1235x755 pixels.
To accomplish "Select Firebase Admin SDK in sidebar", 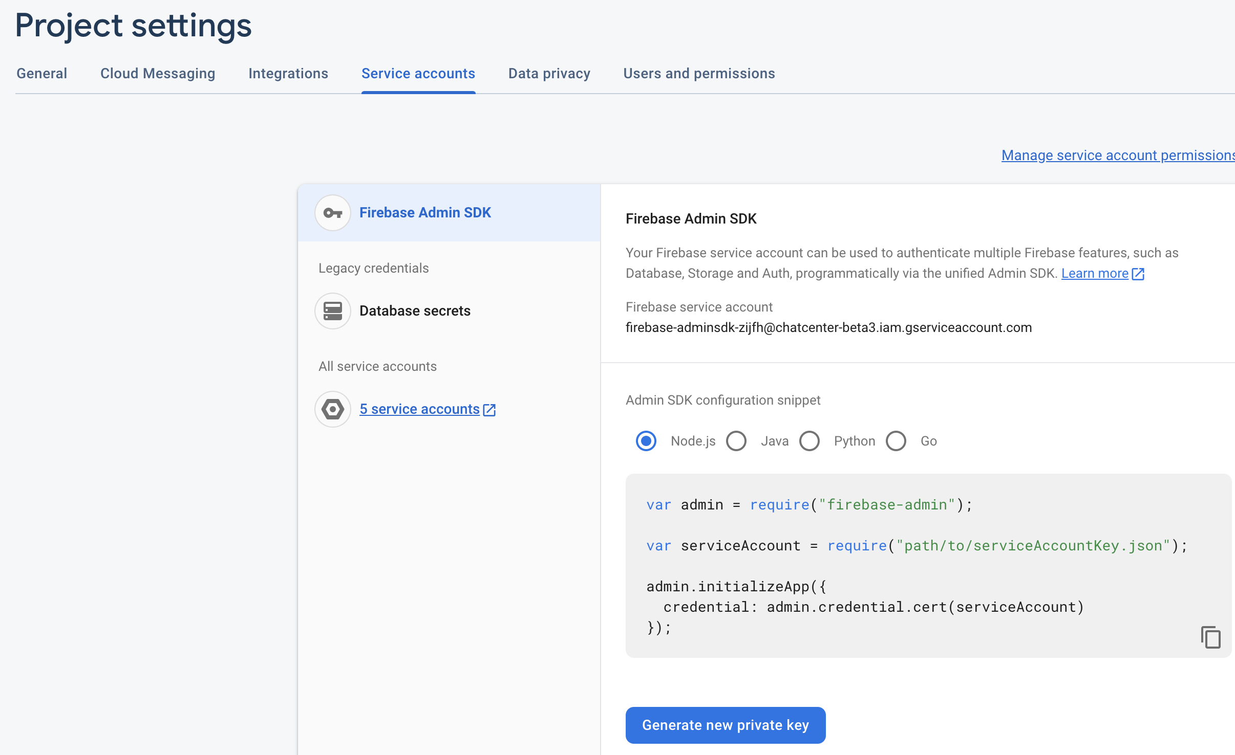I will [x=449, y=213].
